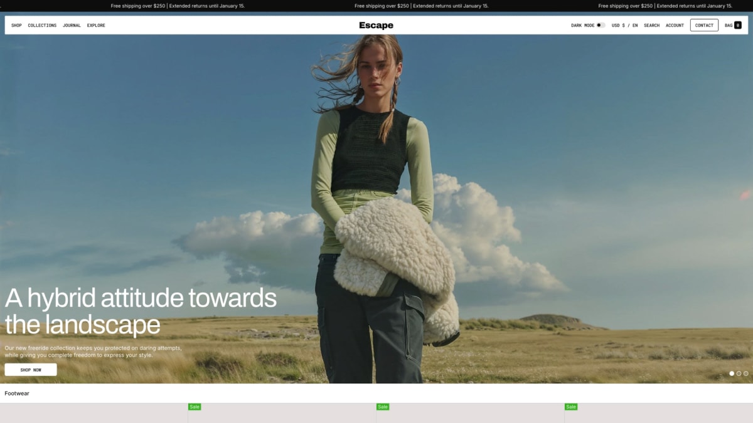Open the Footwear section

click(18, 393)
